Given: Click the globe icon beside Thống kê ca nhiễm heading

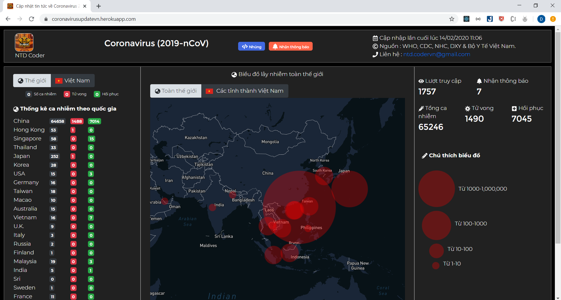Looking at the screenshot, I should [16, 109].
